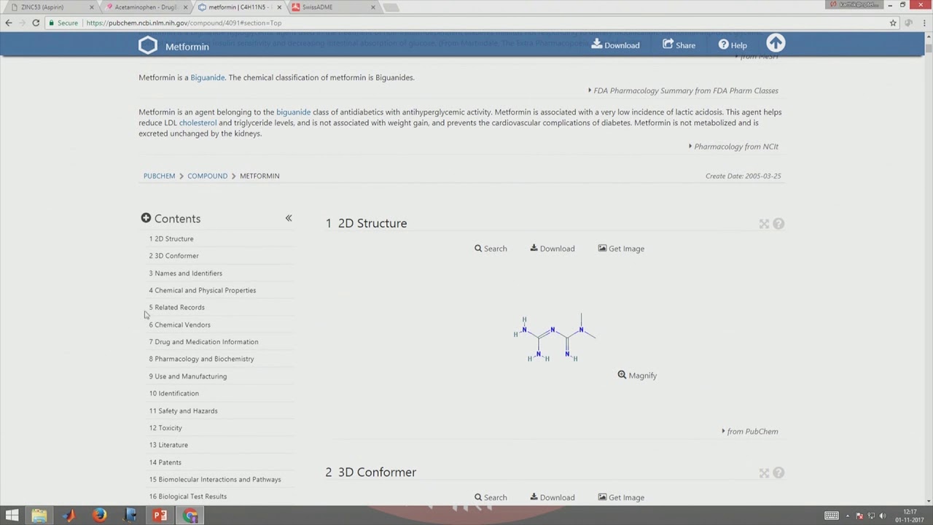Jump to the '10 Identification' section

coord(173,394)
